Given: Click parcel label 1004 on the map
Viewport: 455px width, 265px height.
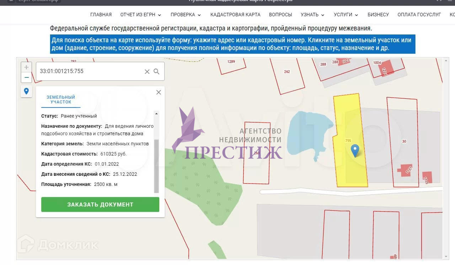Looking at the screenshot, I should click(377, 63).
